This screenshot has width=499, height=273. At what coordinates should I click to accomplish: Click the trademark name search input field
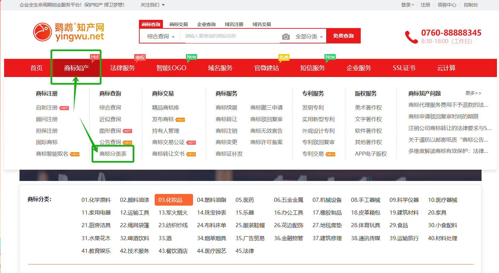[231, 36]
